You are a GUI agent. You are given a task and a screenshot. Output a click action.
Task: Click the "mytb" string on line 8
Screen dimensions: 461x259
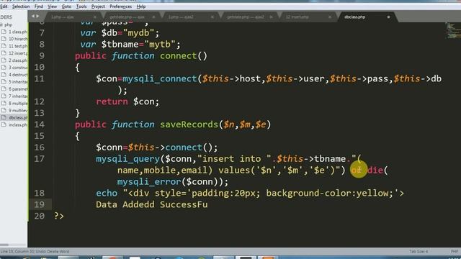click(159, 45)
